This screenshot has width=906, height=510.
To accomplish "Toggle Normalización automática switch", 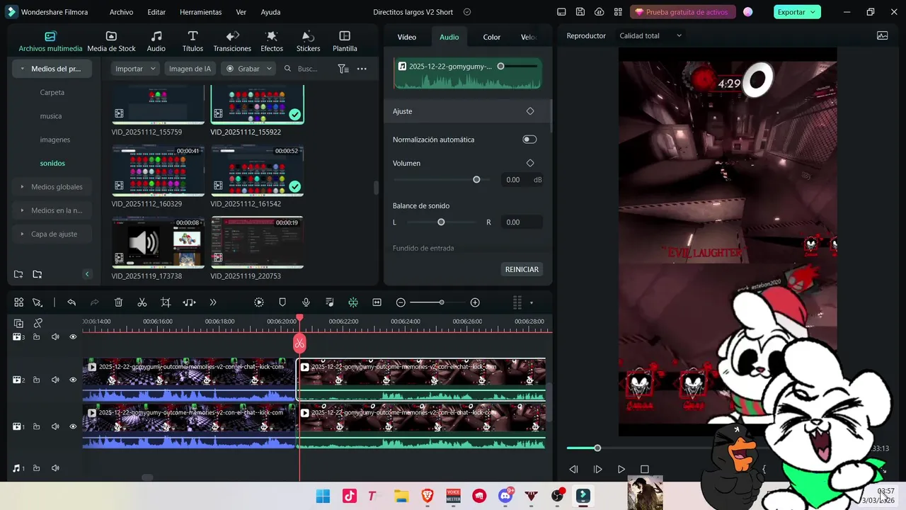I will pos(529,140).
